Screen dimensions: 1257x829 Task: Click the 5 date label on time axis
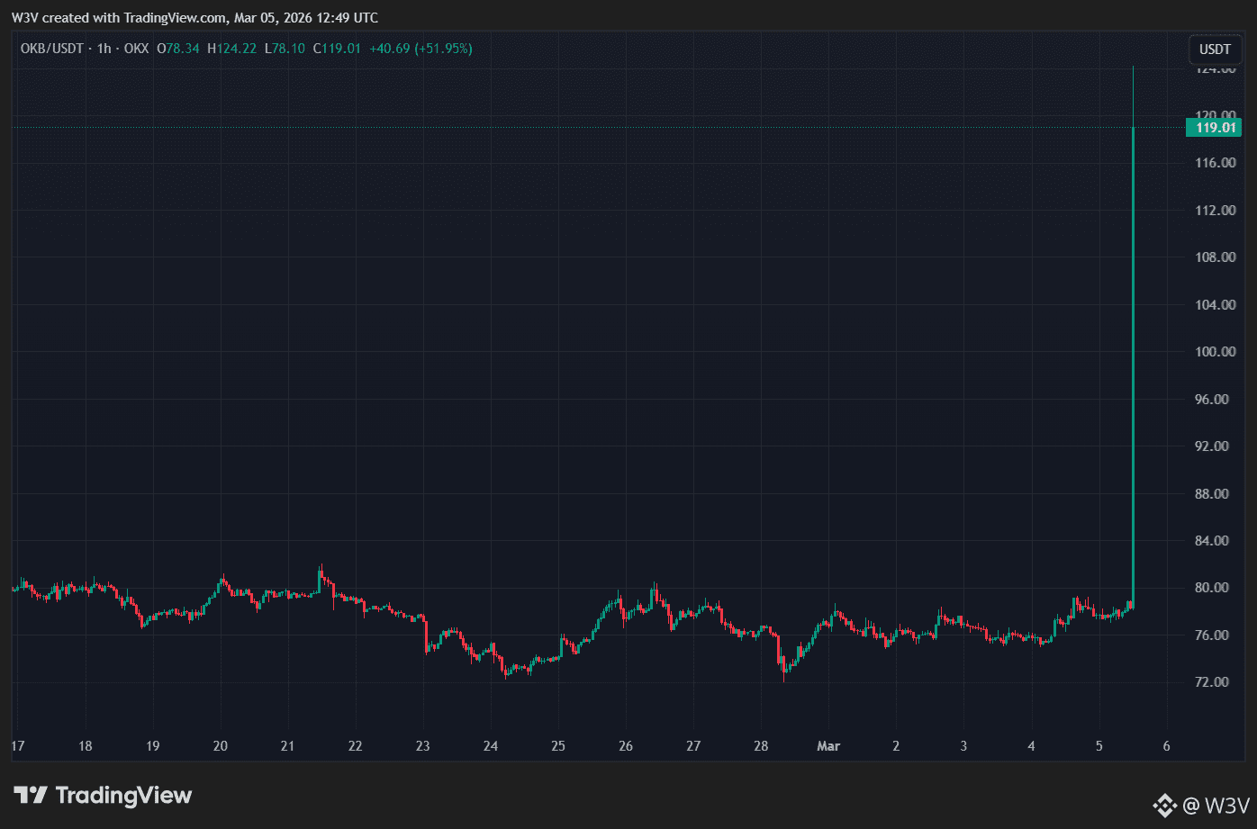tap(1099, 746)
